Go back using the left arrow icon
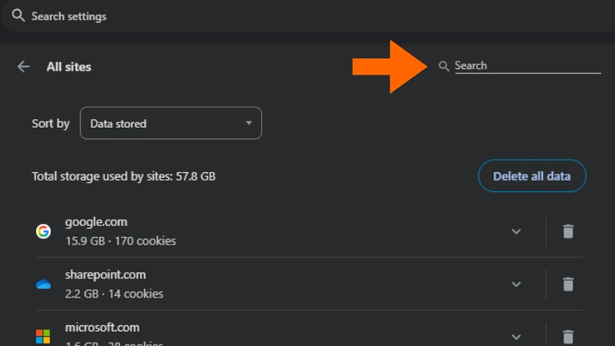The height and width of the screenshot is (346, 615). [x=24, y=67]
